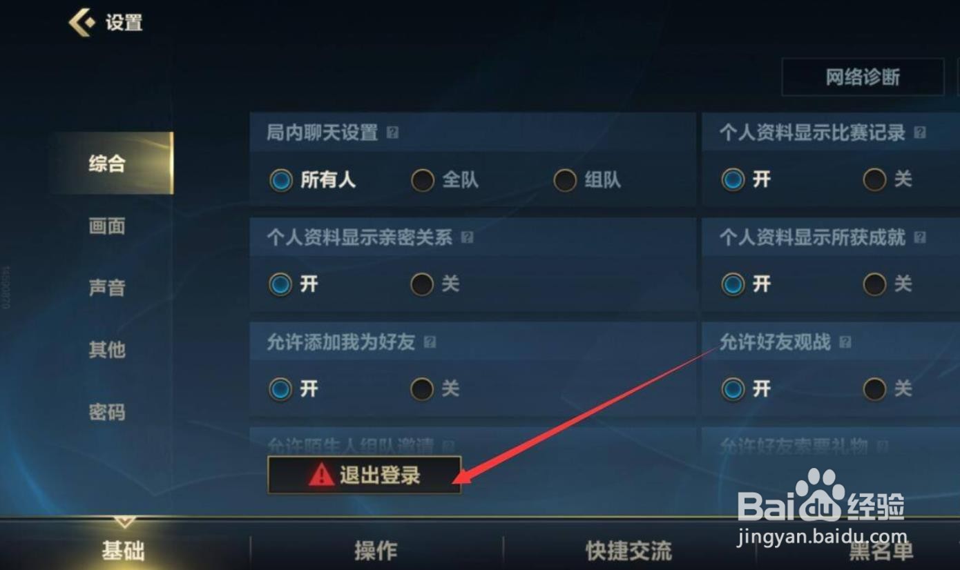Click help icon beside 个人资料显示比赛记录
The height and width of the screenshot is (570, 960).
[919, 132]
